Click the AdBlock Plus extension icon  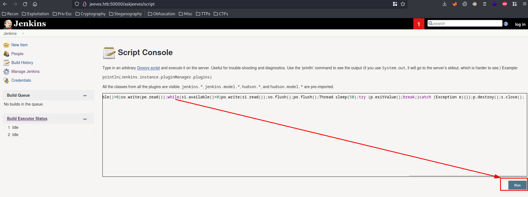click(505, 4)
